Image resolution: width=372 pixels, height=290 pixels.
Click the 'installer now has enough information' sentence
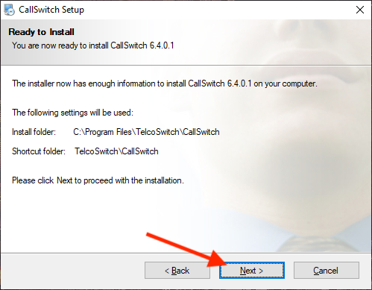(x=165, y=83)
